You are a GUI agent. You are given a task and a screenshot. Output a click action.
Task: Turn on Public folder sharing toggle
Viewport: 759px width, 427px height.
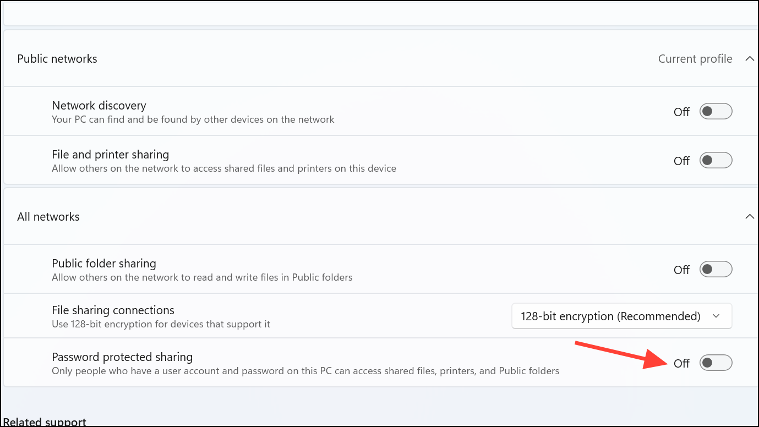tap(716, 270)
